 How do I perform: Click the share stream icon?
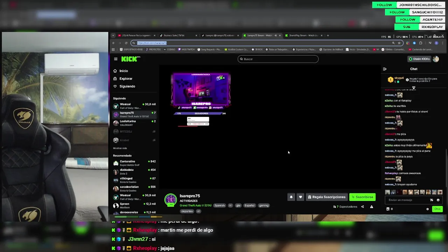(362, 207)
